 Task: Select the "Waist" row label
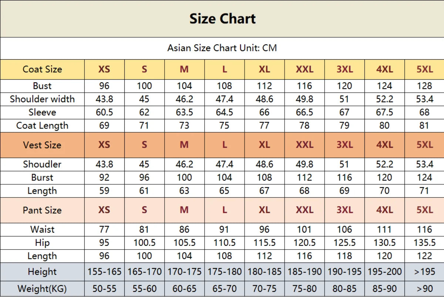42,229
